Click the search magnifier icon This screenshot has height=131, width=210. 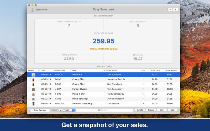point(99,110)
